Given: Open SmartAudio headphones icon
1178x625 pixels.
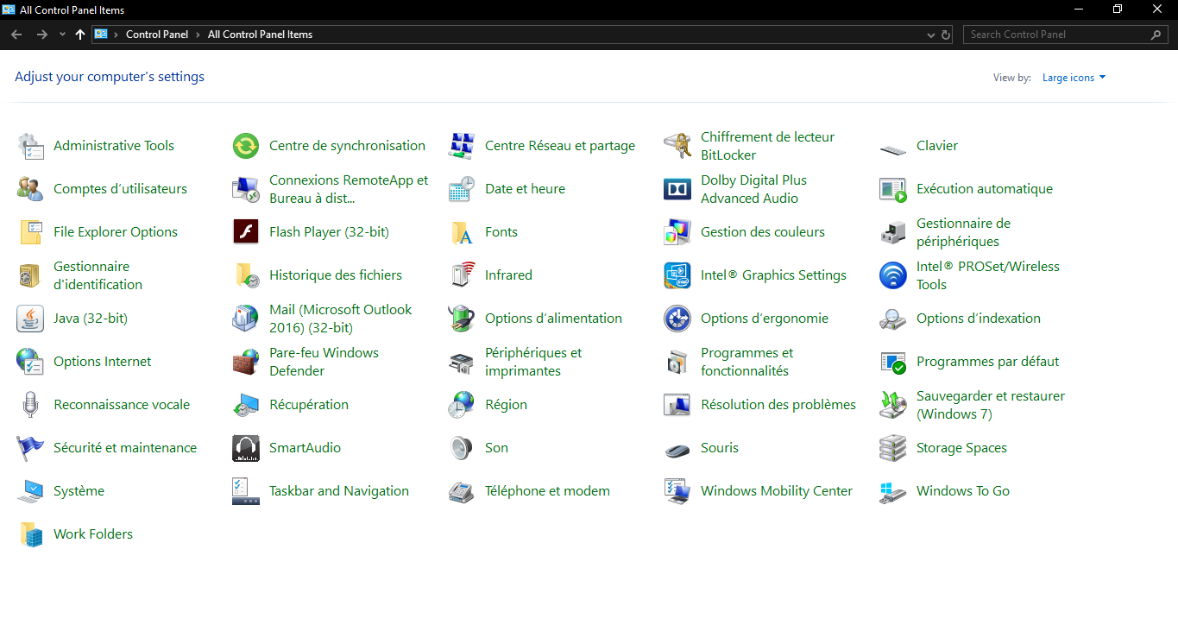Looking at the screenshot, I should pyautogui.click(x=246, y=448).
